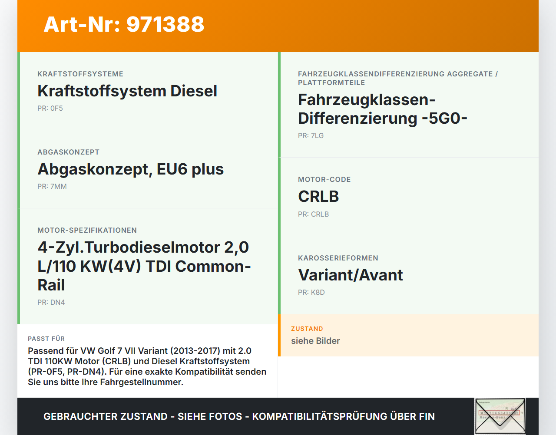The height and width of the screenshot is (435, 556).
Task: Click the Fahrzeugklassen-Differenzierung -5G0- panel
Action: pos(408,104)
